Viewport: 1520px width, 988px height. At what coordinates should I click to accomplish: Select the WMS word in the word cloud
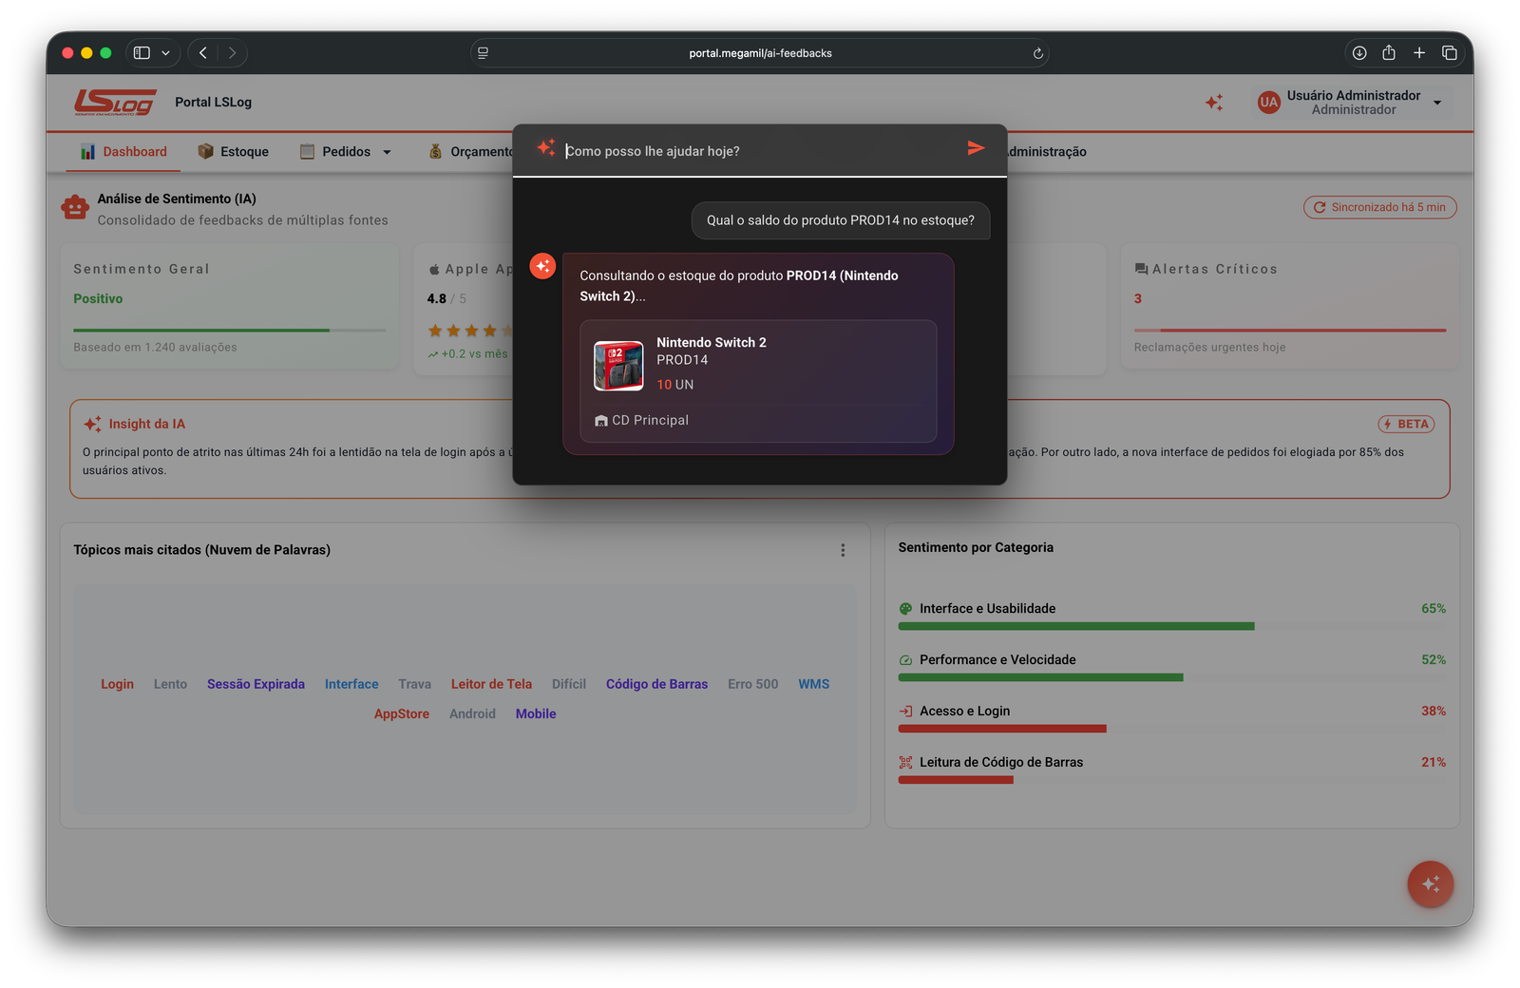click(x=812, y=683)
